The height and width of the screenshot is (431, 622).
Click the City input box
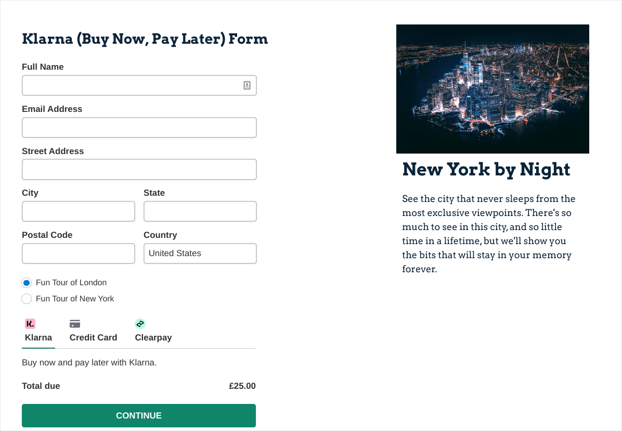click(78, 211)
